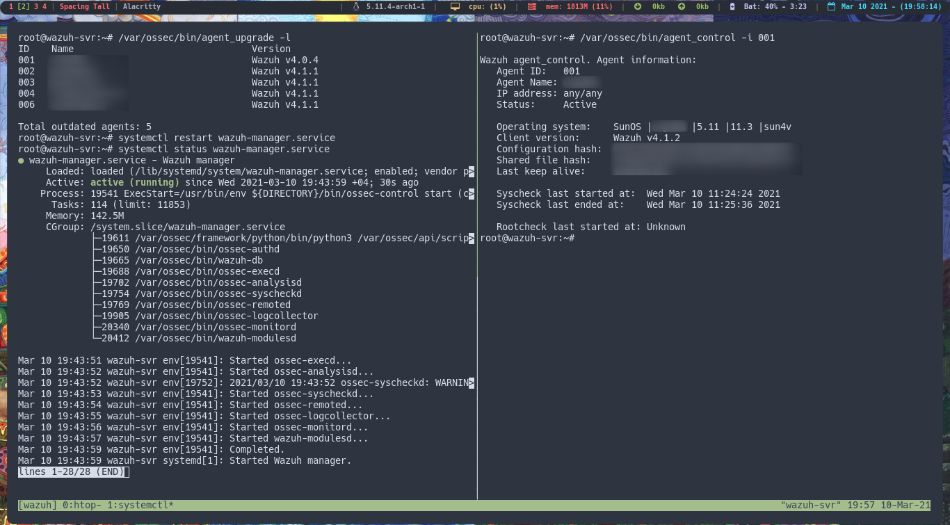Screen dimensions: 950x525
Task: Click the battery icon in the status bar
Action: tap(731, 7)
